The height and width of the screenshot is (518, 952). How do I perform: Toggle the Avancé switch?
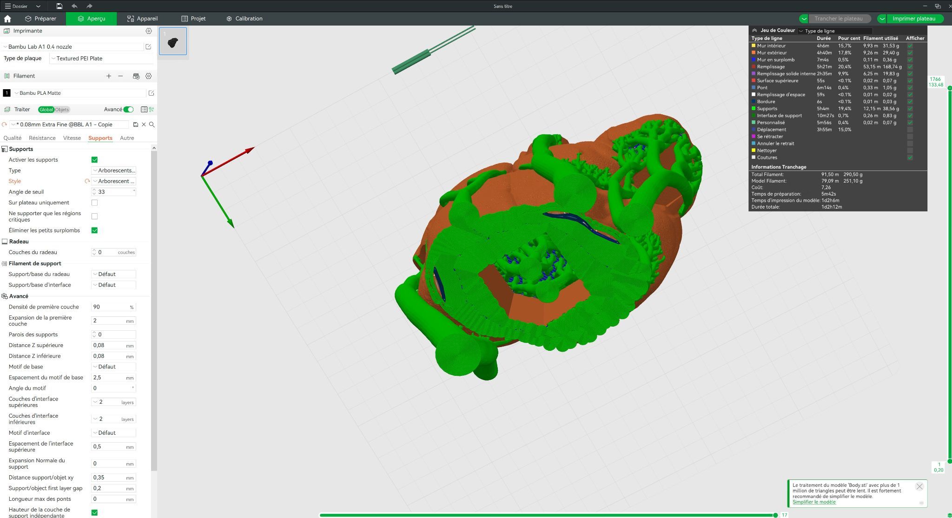tap(128, 109)
